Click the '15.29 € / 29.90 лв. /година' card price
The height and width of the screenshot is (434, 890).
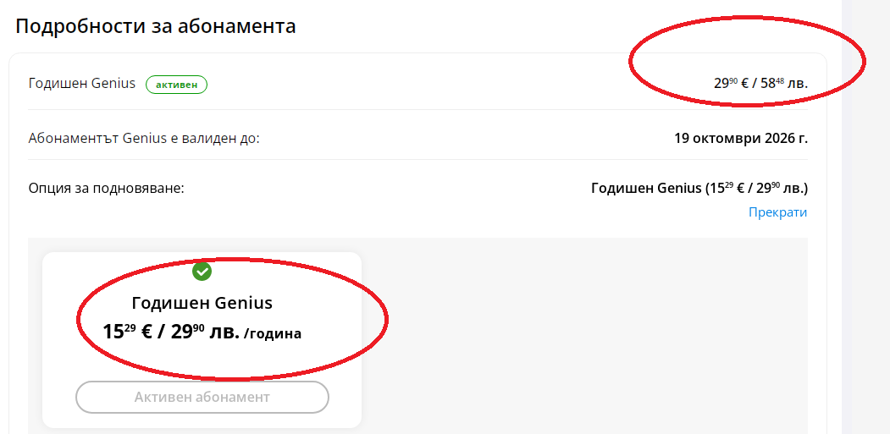[202, 332]
